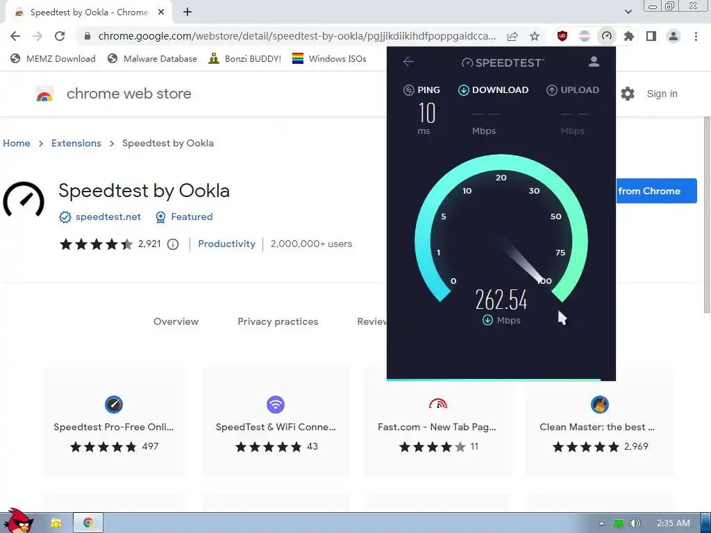This screenshot has height=533, width=711.
Task: Navigate forward in browser
Action: tap(37, 36)
